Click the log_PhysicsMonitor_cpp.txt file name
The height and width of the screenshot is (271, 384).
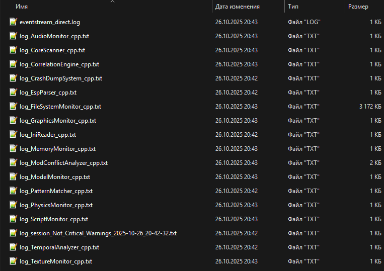click(56, 205)
